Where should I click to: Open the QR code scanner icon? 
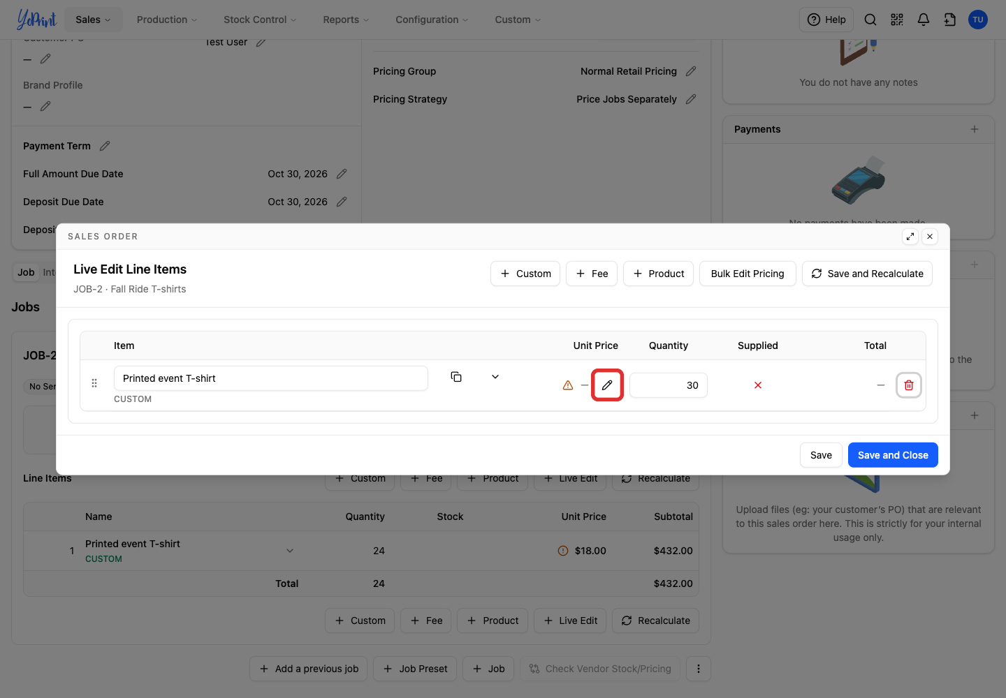897,20
